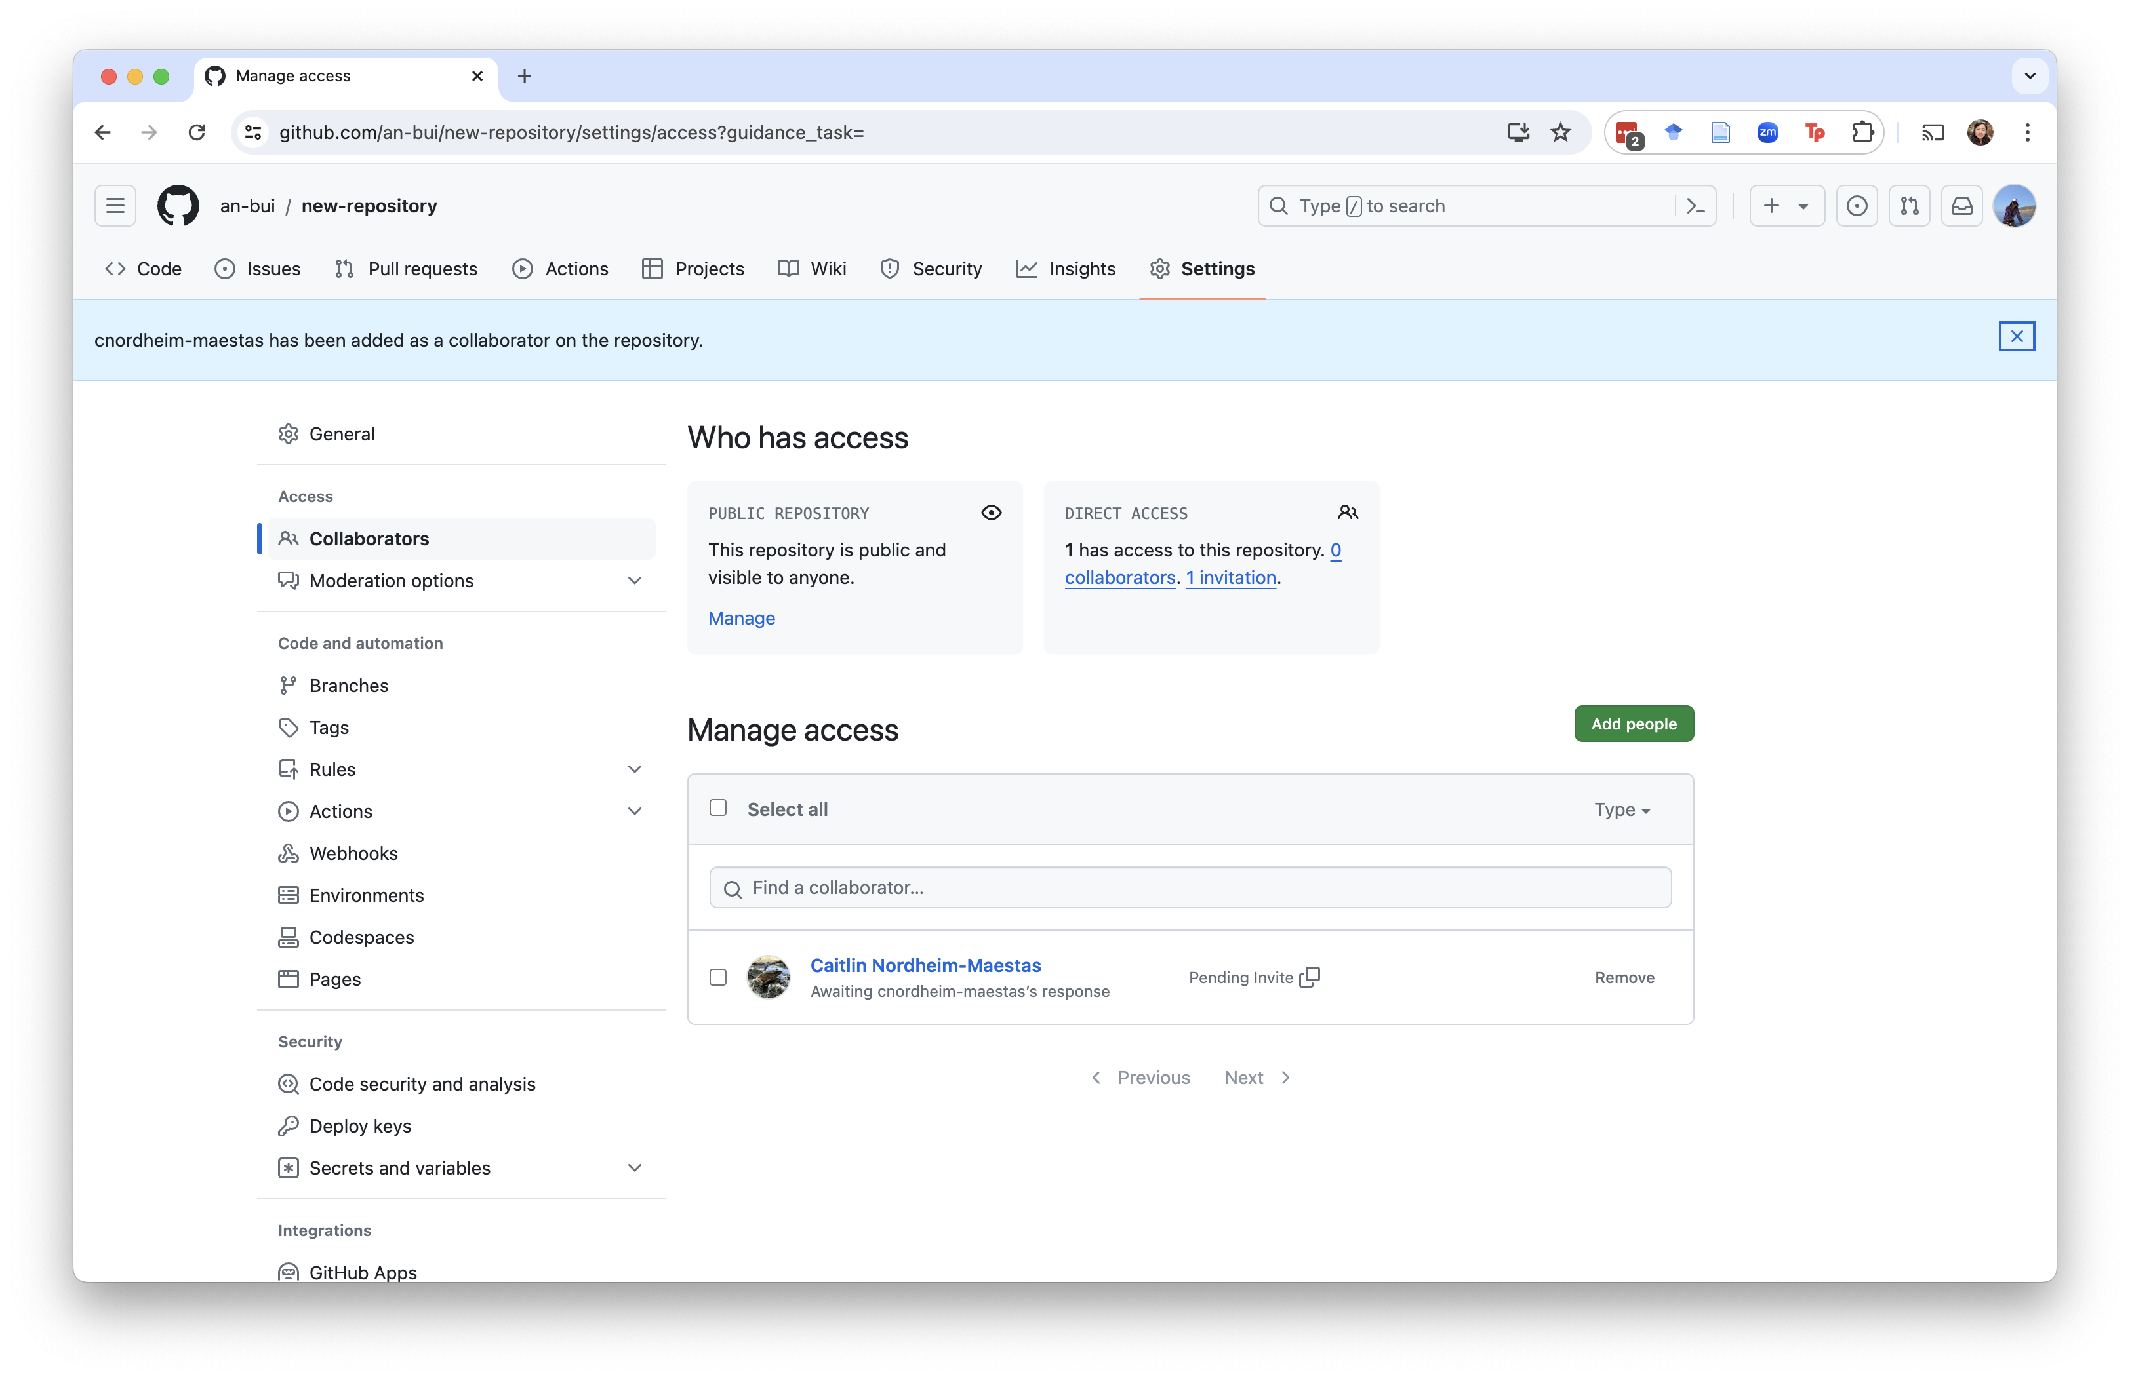Check the Select all checkbox

pyautogui.click(x=717, y=807)
